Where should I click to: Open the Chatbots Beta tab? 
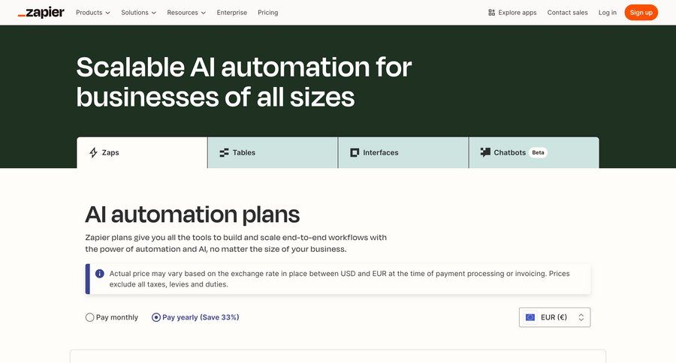534,152
